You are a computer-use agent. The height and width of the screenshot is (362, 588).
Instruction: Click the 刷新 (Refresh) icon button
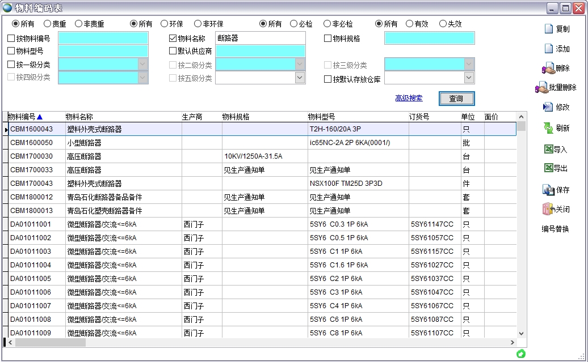click(x=548, y=128)
